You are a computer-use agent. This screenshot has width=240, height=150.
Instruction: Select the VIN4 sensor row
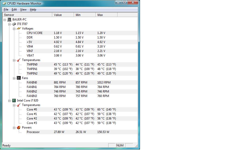pos(82,46)
